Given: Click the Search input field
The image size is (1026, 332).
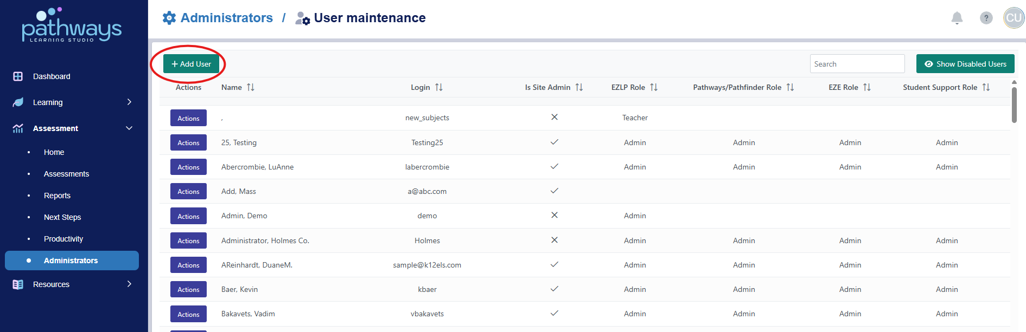Looking at the screenshot, I should (x=857, y=64).
